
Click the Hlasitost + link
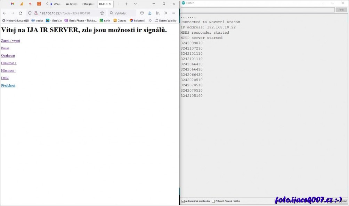pos(9,63)
